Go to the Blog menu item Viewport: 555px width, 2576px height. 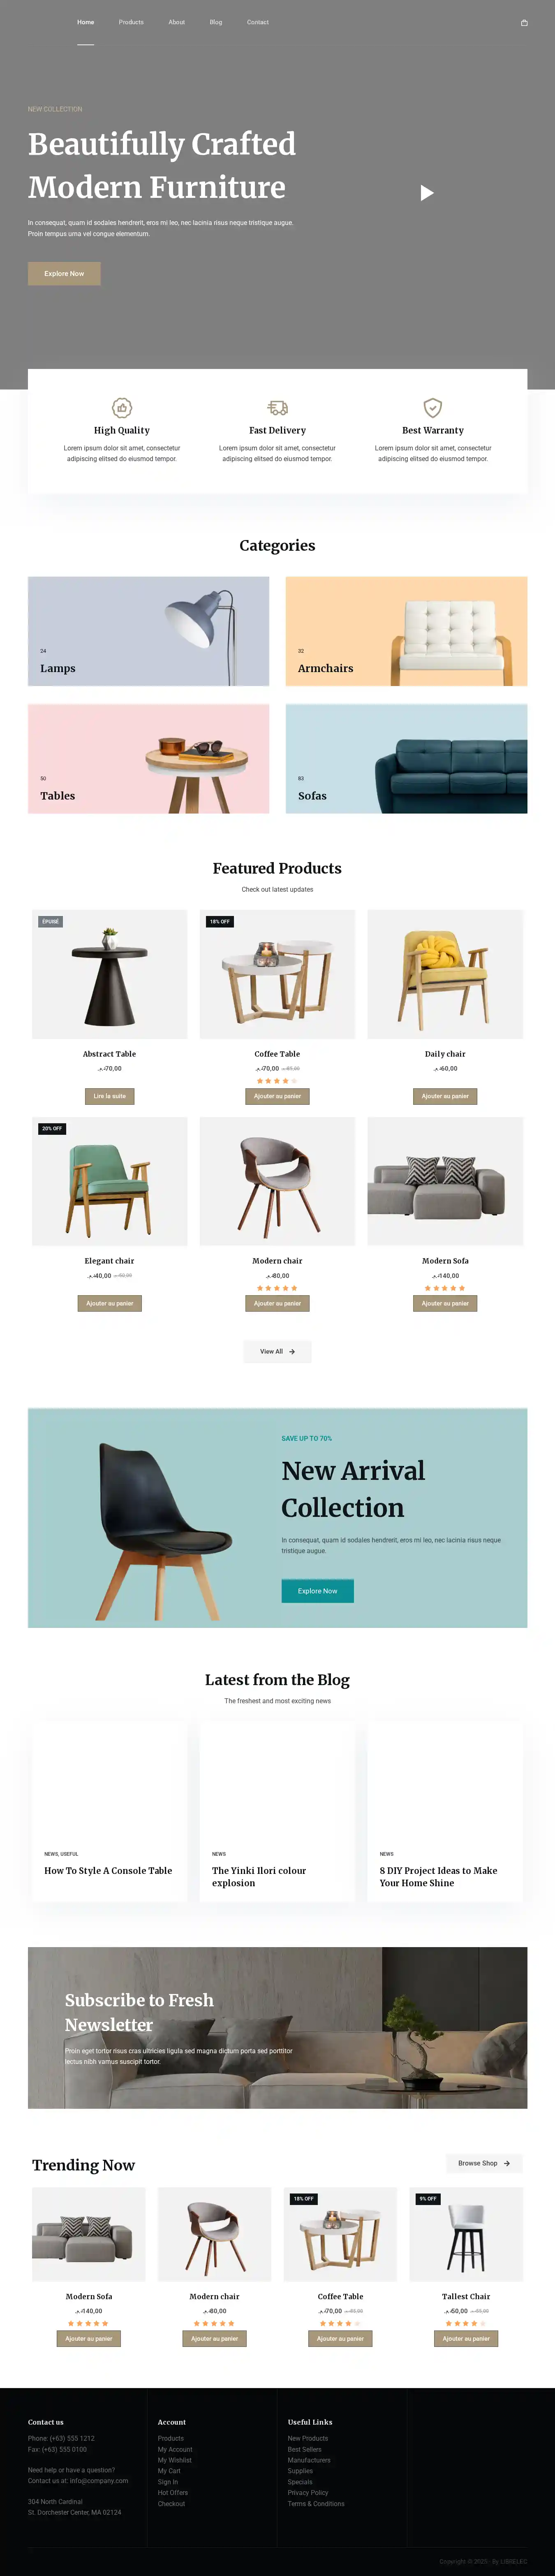pyautogui.click(x=216, y=22)
